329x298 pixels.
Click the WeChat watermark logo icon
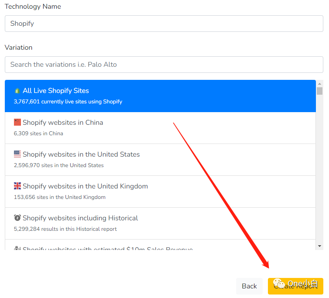pyautogui.click(x=278, y=284)
